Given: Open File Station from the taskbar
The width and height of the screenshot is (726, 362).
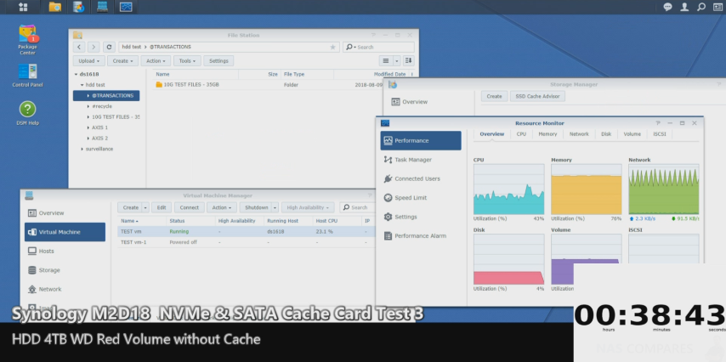Looking at the screenshot, I should (x=54, y=7).
